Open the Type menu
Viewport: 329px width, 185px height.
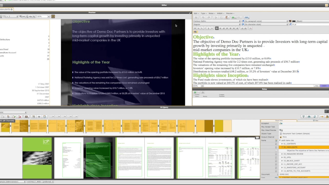click(203, 13)
